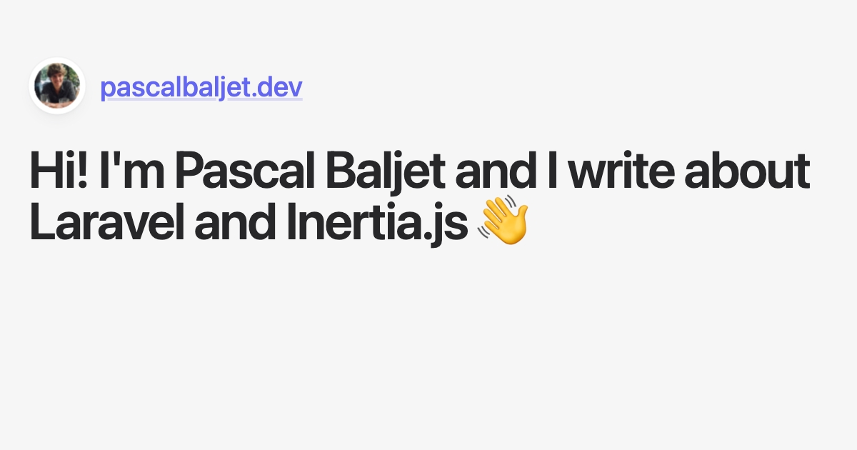Viewport: 857px width, 450px height.
Task: Click the waving hand emoji
Action: click(503, 221)
